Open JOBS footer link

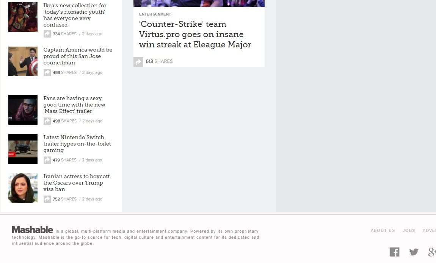click(408, 230)
